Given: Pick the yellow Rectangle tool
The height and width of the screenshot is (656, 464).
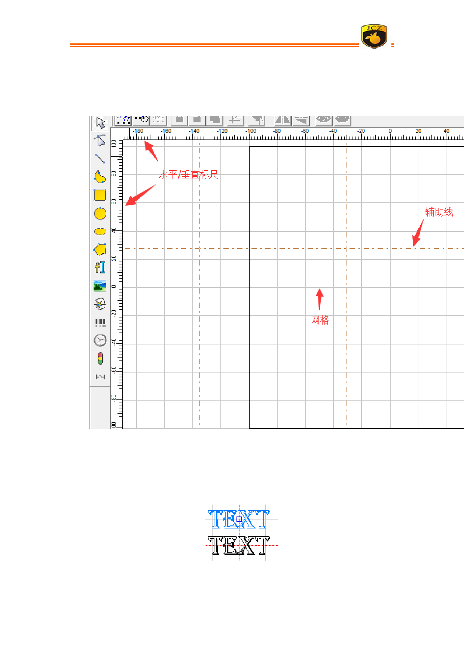Looking at the screenshot, I should 100,195.
